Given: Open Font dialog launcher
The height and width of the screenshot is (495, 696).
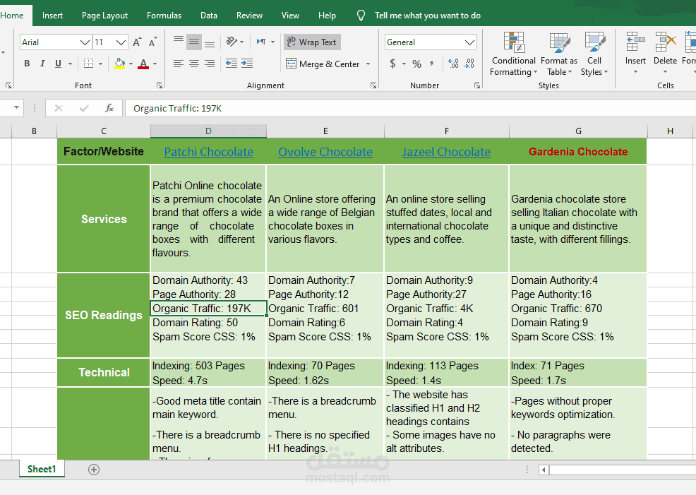Looking at the screenshot, I should coord(160,85).
